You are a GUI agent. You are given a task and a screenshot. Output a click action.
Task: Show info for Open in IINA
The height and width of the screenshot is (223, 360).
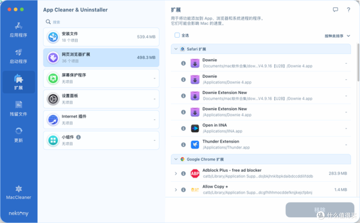pos(183,128)
